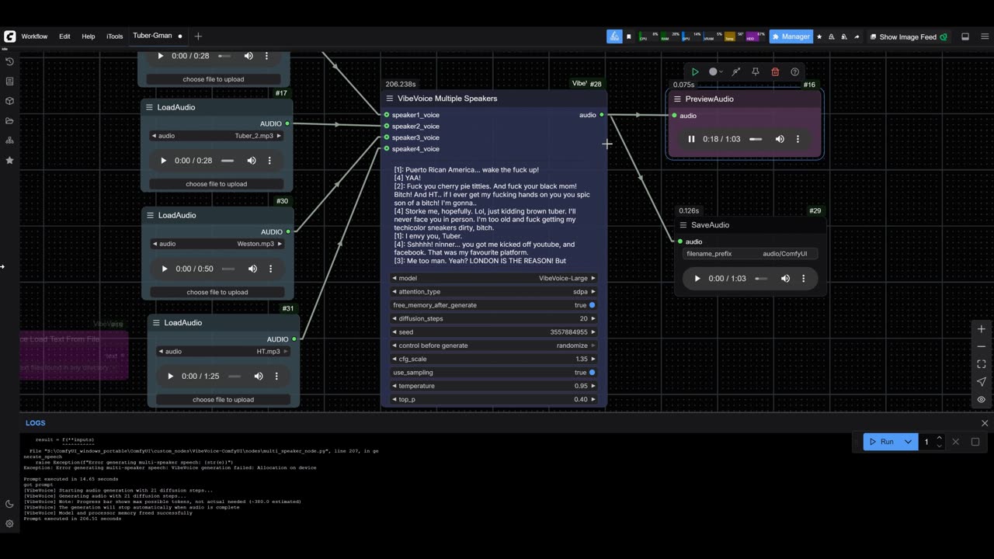Open the Help menu
Screen dimensions: 994x559
89,36
